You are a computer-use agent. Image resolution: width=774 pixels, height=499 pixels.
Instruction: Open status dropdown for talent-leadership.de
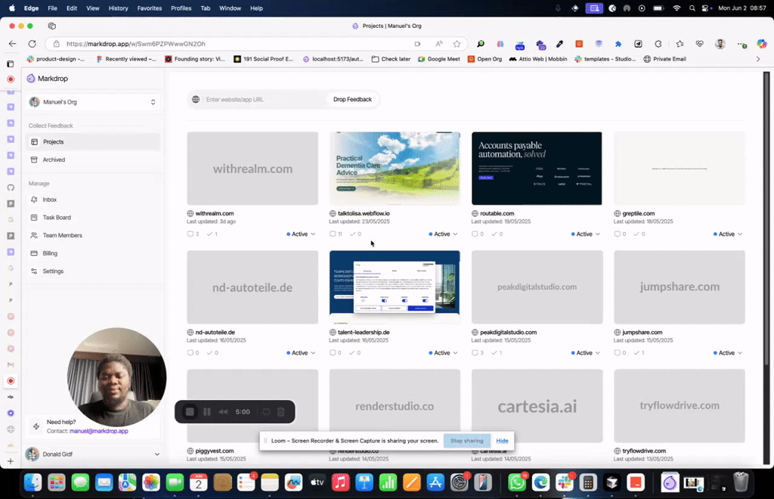tap(443, 353)
